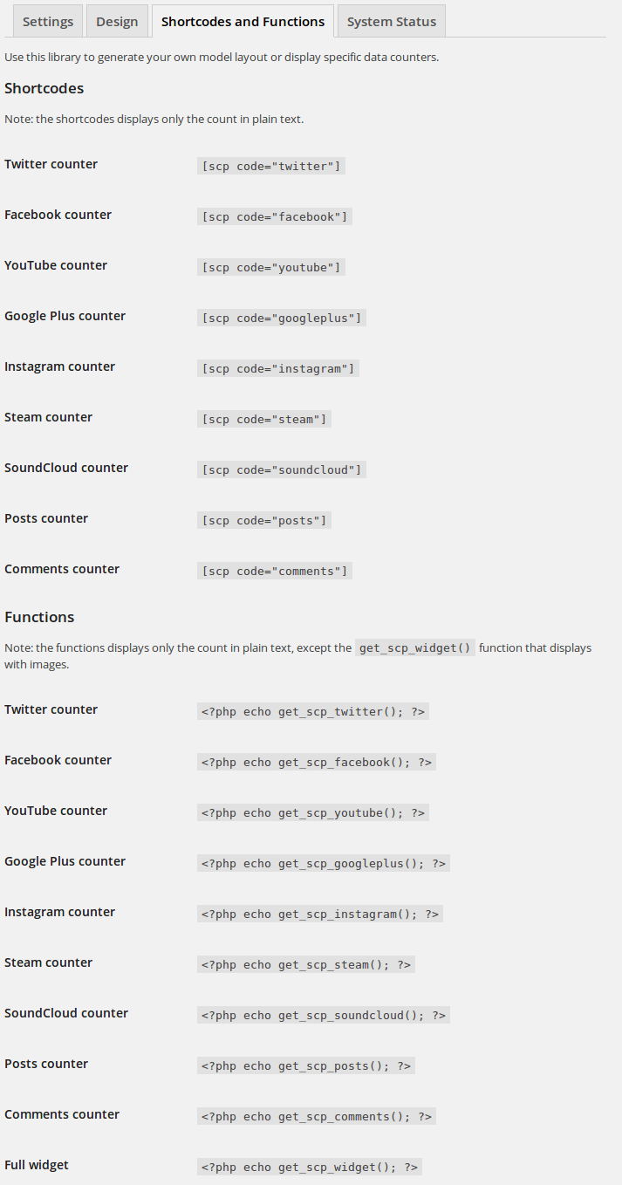
Task: Select the get_scp_googleplus() function code
Action: click(x=324, y=863)
